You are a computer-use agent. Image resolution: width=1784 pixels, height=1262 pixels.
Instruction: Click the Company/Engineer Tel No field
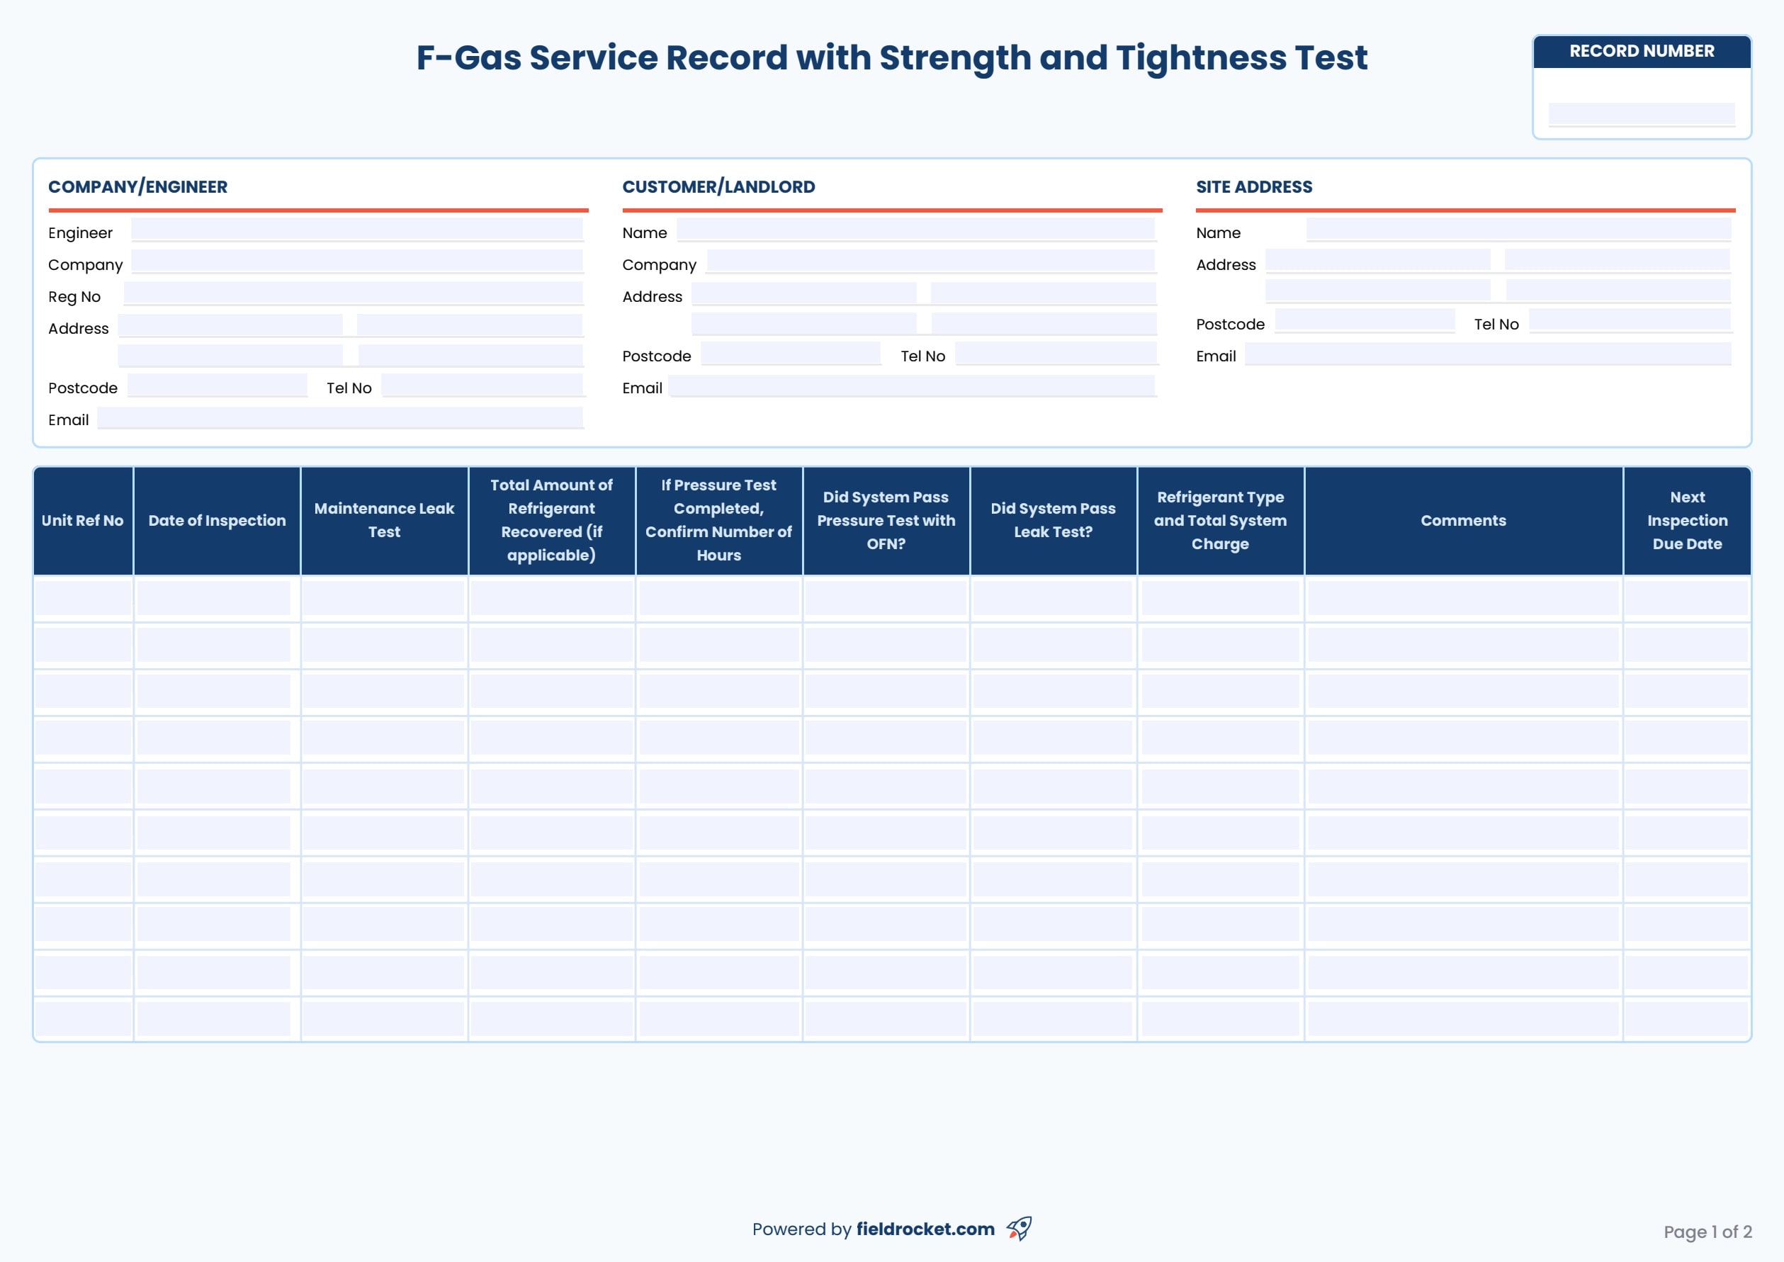pos(482,385)
